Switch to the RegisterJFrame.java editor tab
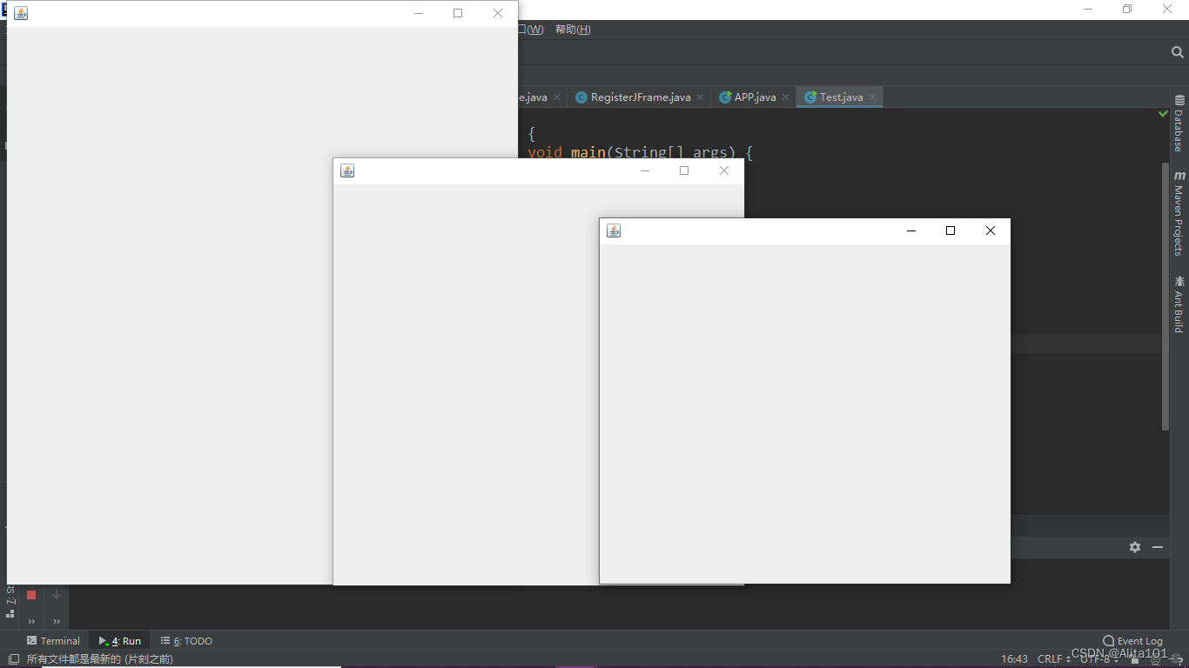 (641, 97)
